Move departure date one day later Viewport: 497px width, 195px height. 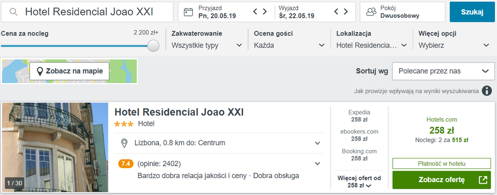pos(346,12)
